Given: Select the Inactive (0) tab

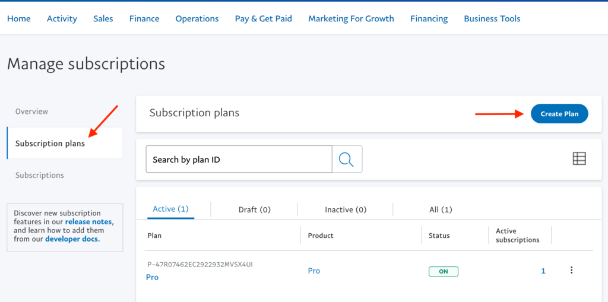Looking at the screenshot, I should click(x=346, y=209).
